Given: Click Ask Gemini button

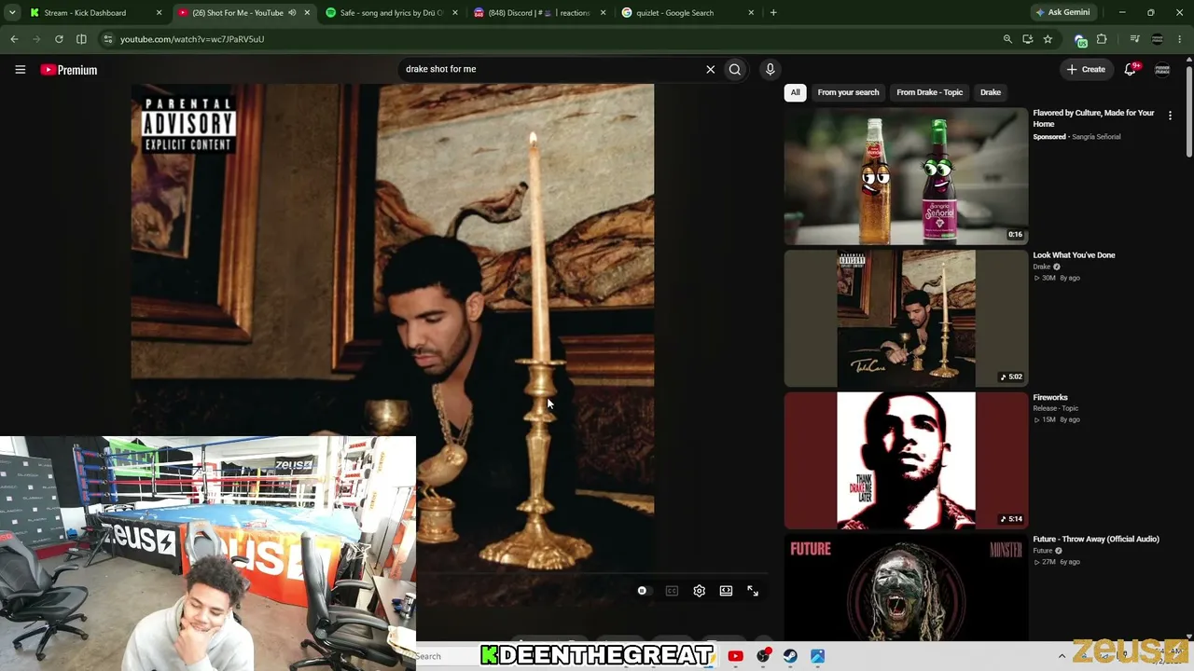Looking at the screenshot, I should pos(1062,12).
